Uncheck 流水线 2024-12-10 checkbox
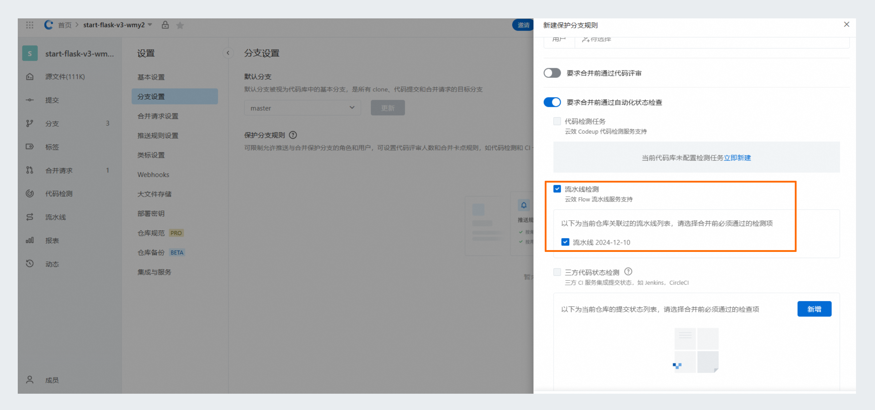 tap(565, 242)
